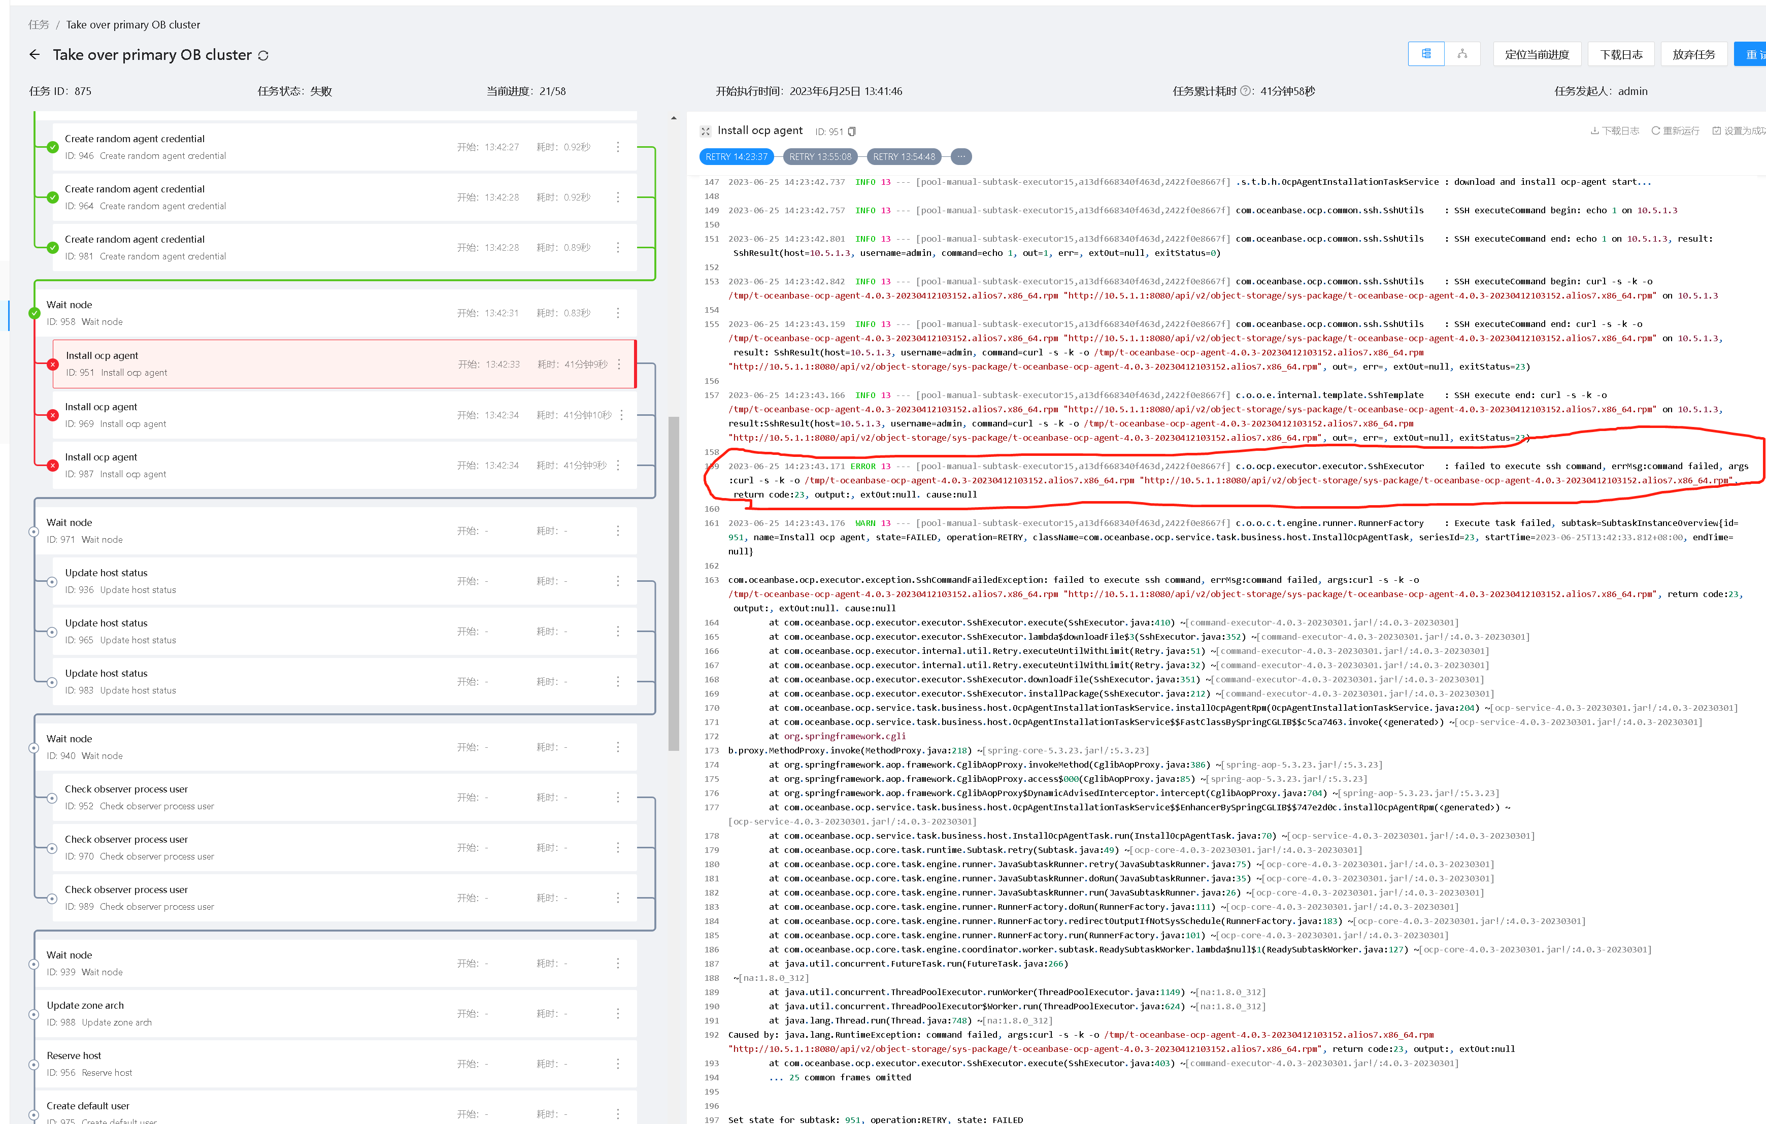The height and width of the screenshot is (1124, 1766).
Task: Click 下载日志 link in log panel
Action: pyautogui.click(x=1614, y=130)
